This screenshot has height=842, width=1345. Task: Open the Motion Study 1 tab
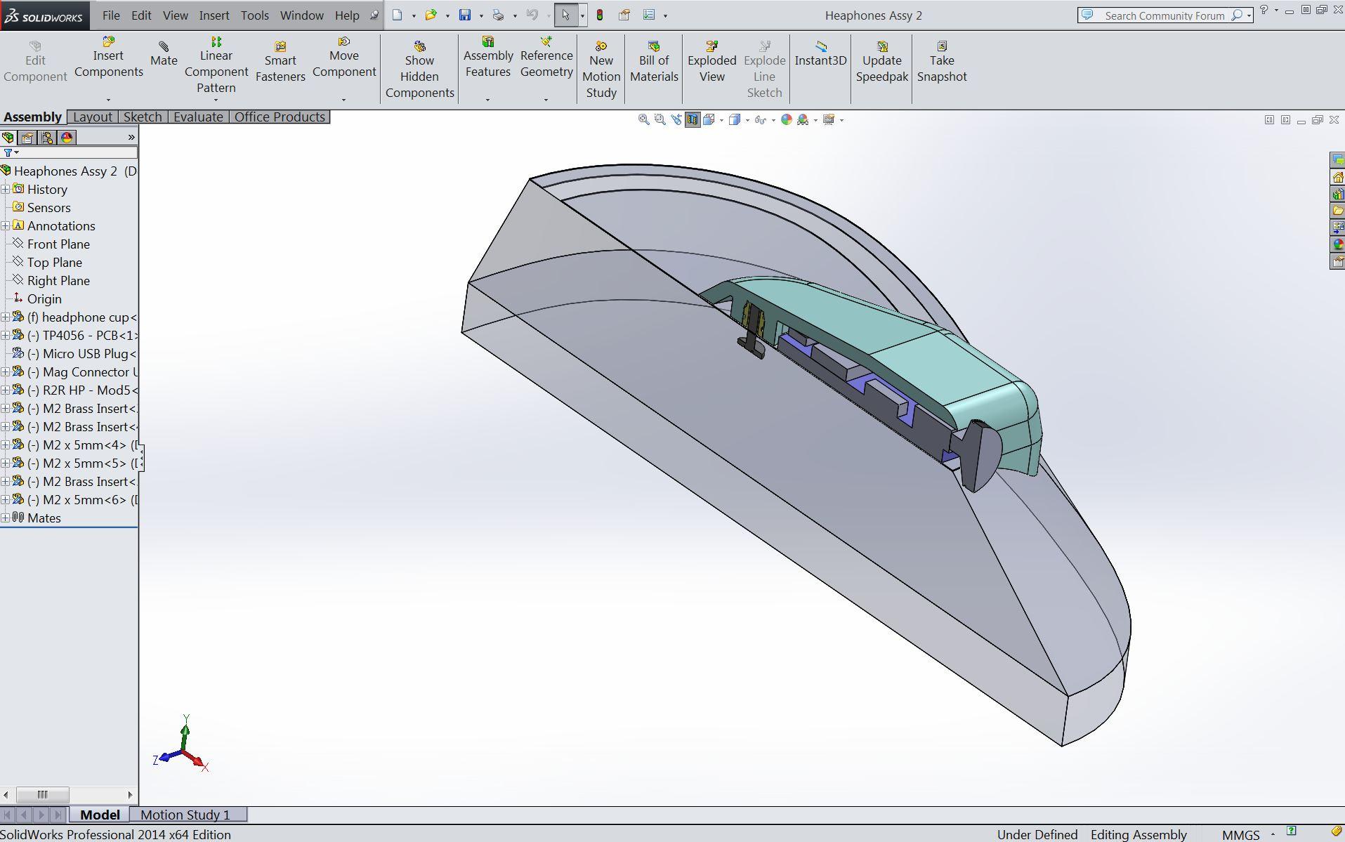point(185,815)
